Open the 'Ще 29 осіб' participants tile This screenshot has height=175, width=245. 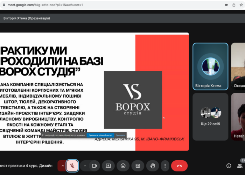pos(210,117)
